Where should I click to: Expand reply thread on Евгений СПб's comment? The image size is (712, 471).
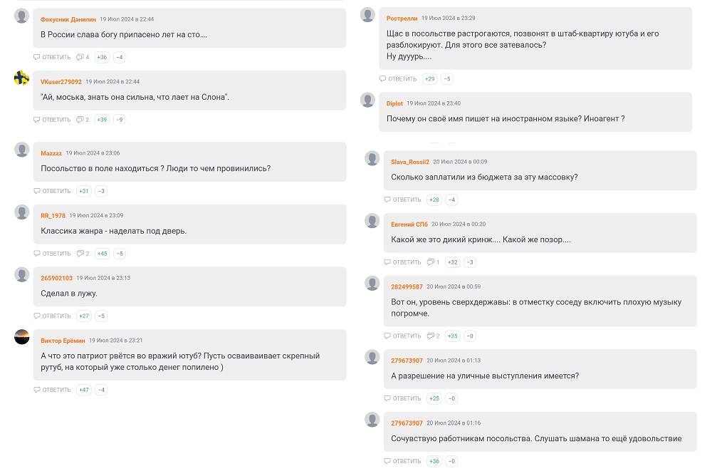coord(433,262)
